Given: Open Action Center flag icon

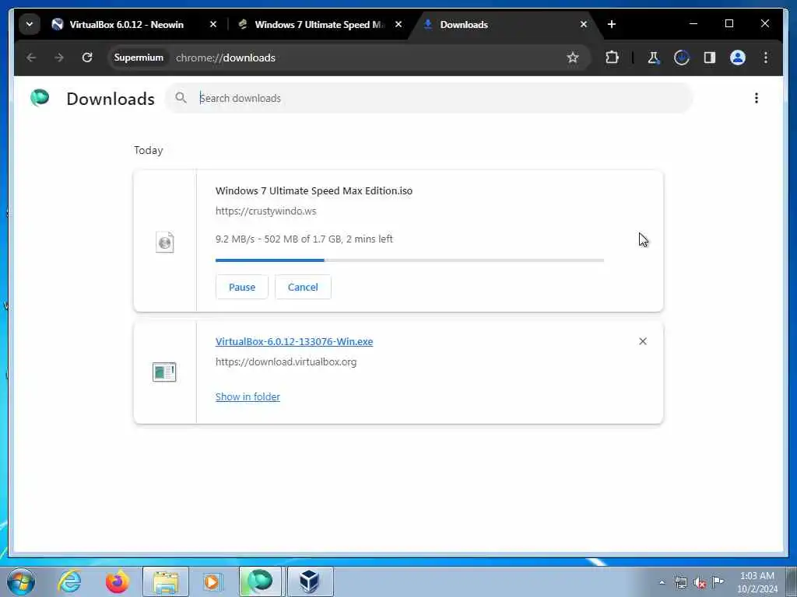Looking at the screenshot, I should (x=718, y=581).
